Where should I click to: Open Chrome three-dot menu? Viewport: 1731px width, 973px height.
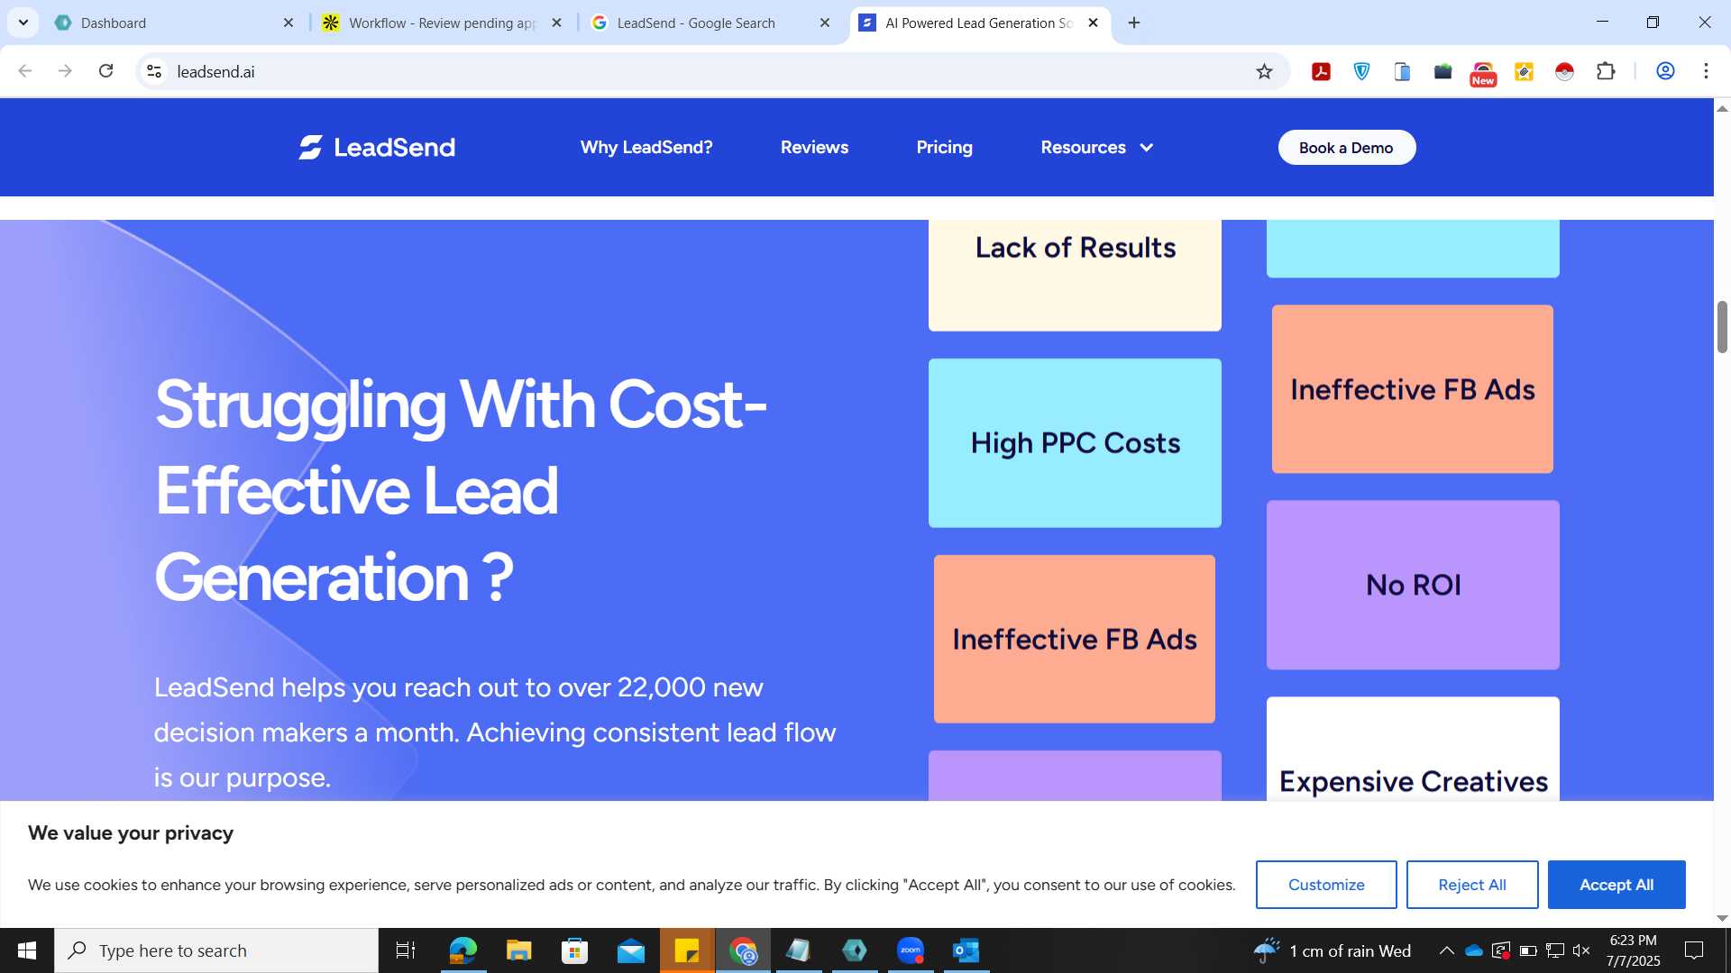[1706, 71]
